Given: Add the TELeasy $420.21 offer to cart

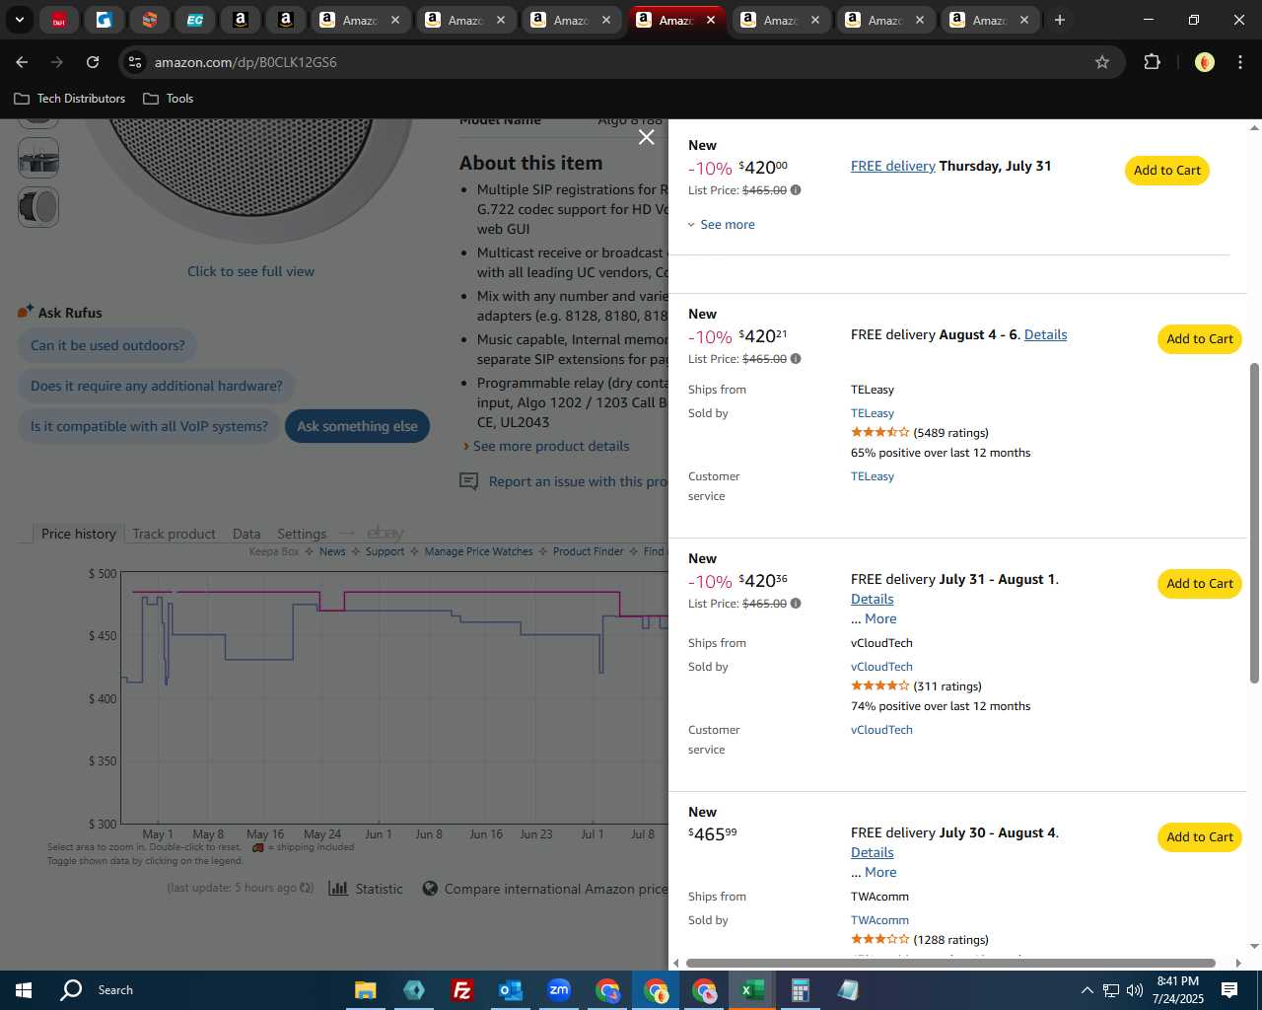Looking at the screenshot, I should point(1199,339).
